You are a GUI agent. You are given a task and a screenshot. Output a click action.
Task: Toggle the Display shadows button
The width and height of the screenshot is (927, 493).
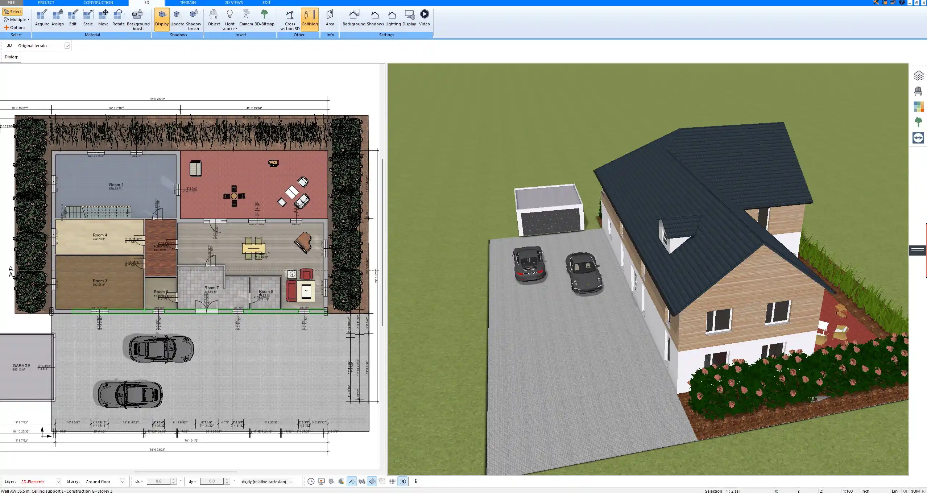[162, 19]
